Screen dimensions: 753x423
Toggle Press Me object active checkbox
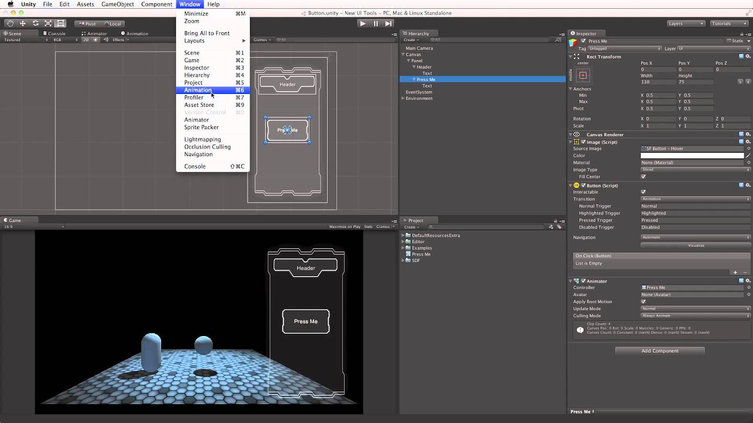(x=584, y=41)
